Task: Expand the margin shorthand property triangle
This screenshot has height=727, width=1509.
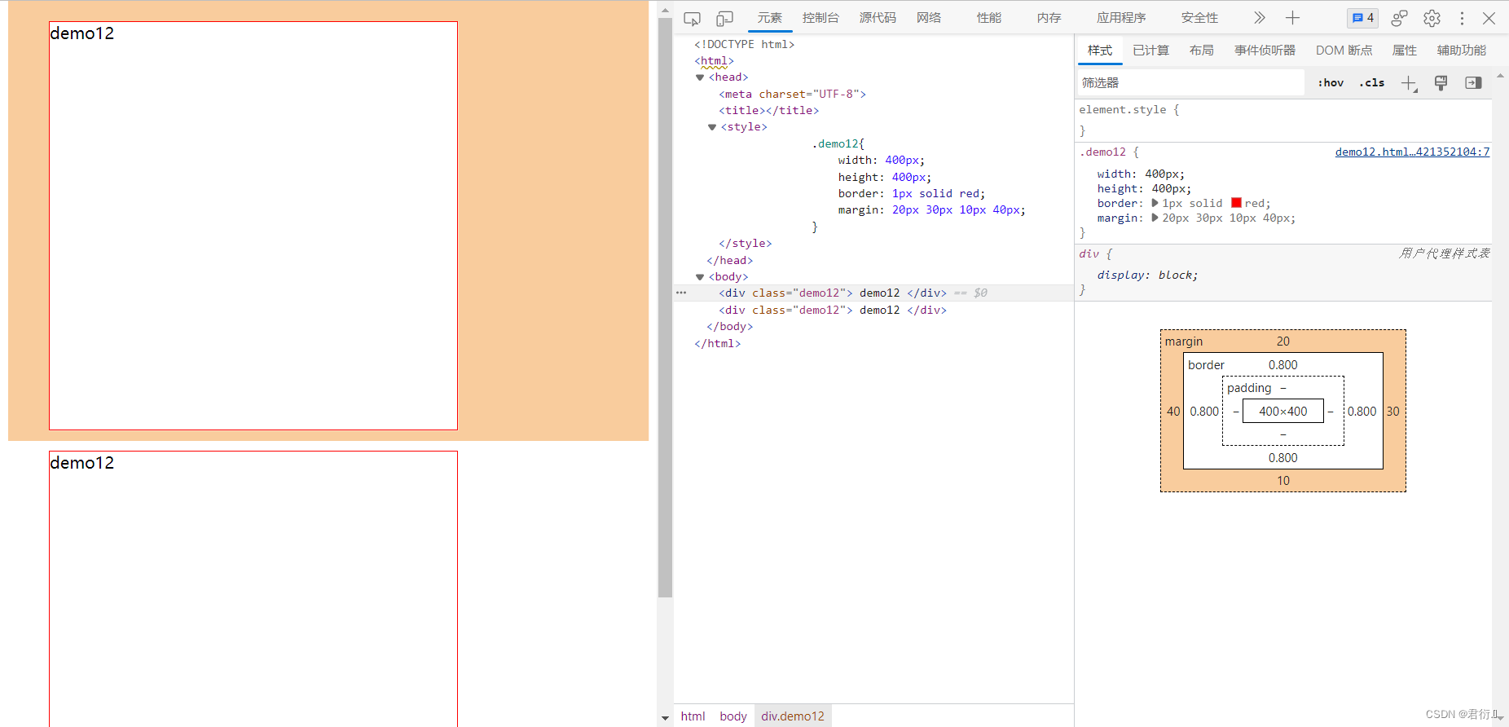Action: coord(1155,218)
